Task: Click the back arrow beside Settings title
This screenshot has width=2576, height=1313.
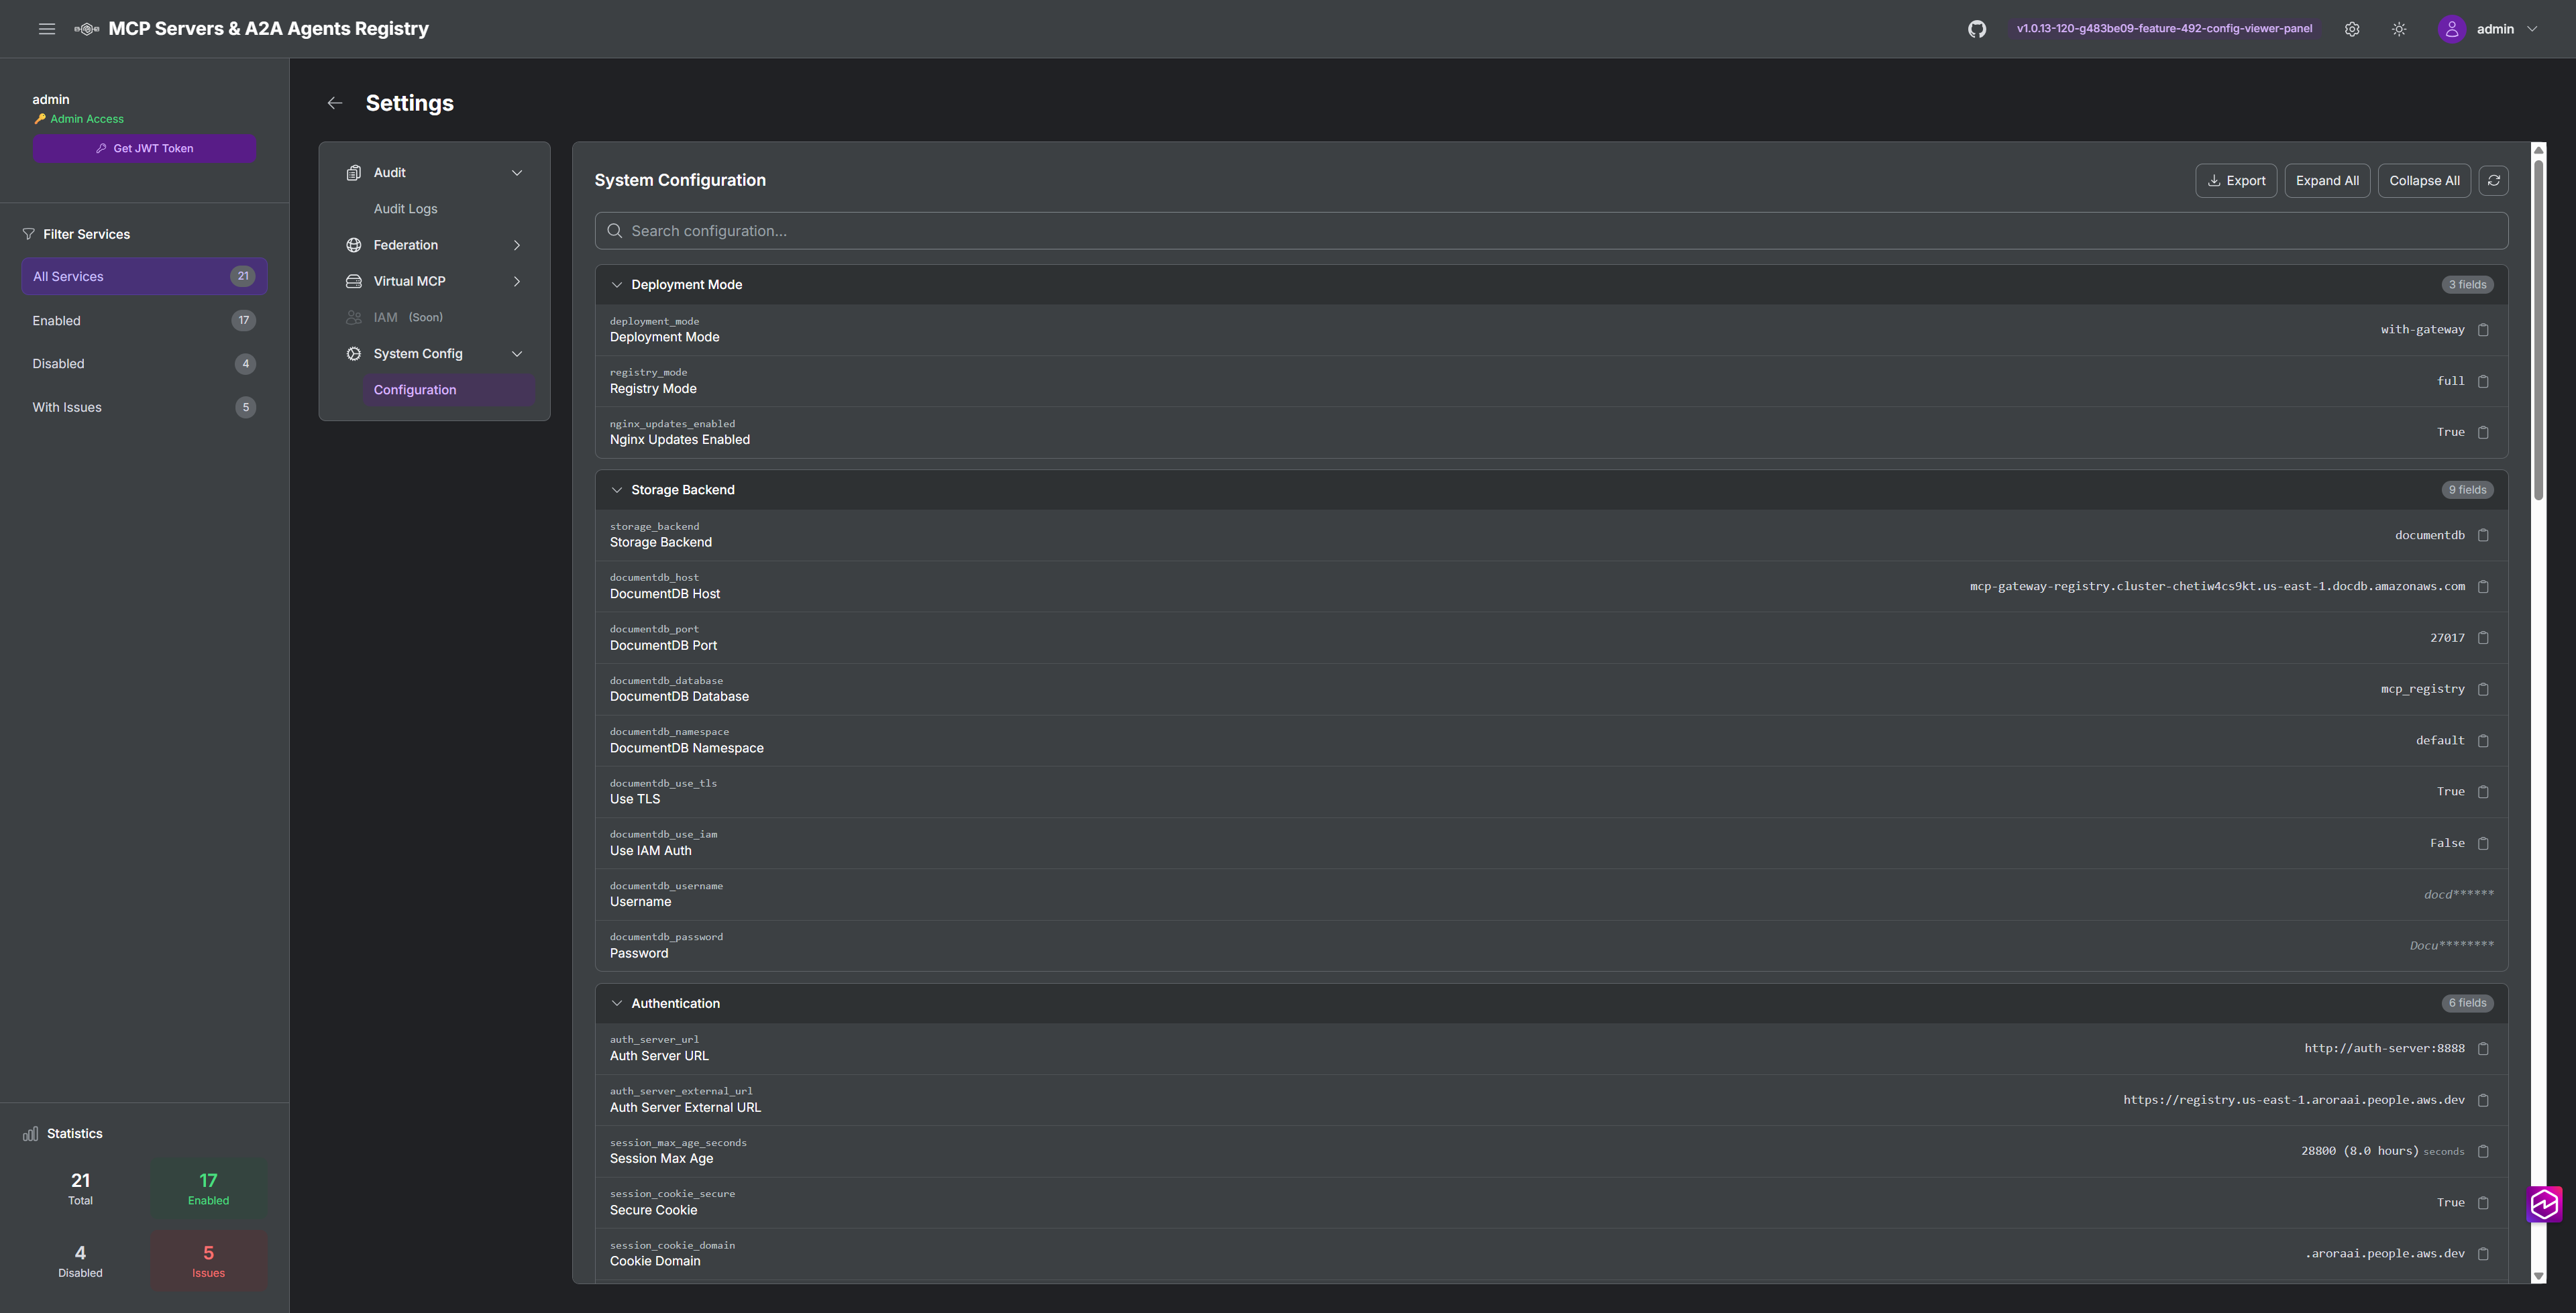Action: click(335, 103)
